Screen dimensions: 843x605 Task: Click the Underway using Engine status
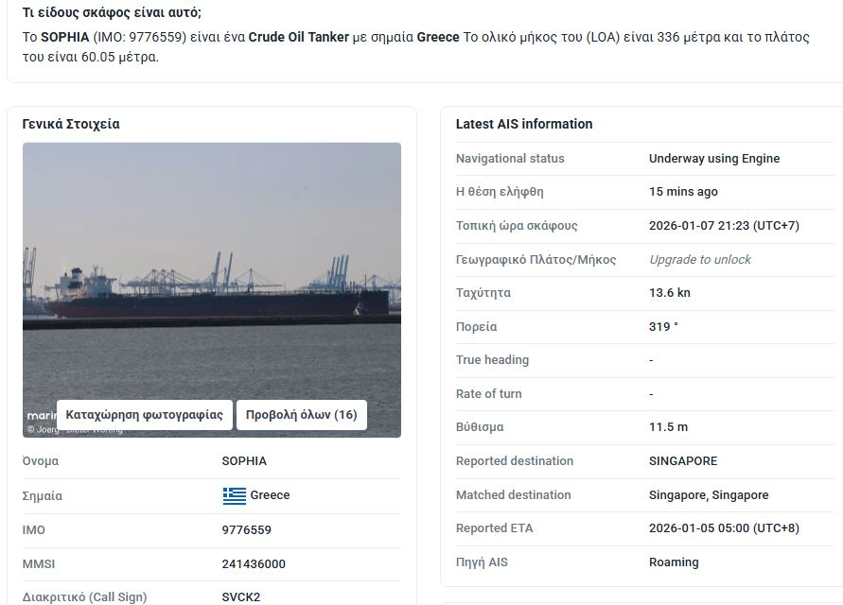pos(714,159)
